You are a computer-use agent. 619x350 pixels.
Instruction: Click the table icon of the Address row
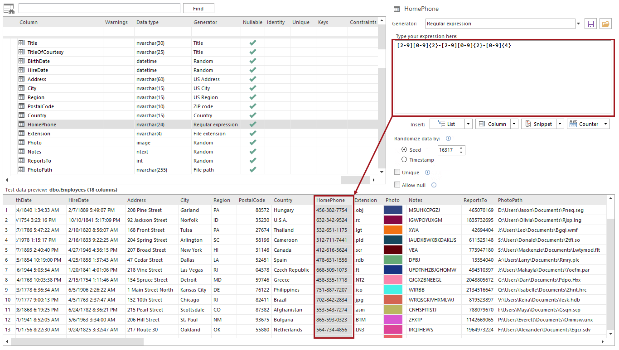(x=21, y=79)
